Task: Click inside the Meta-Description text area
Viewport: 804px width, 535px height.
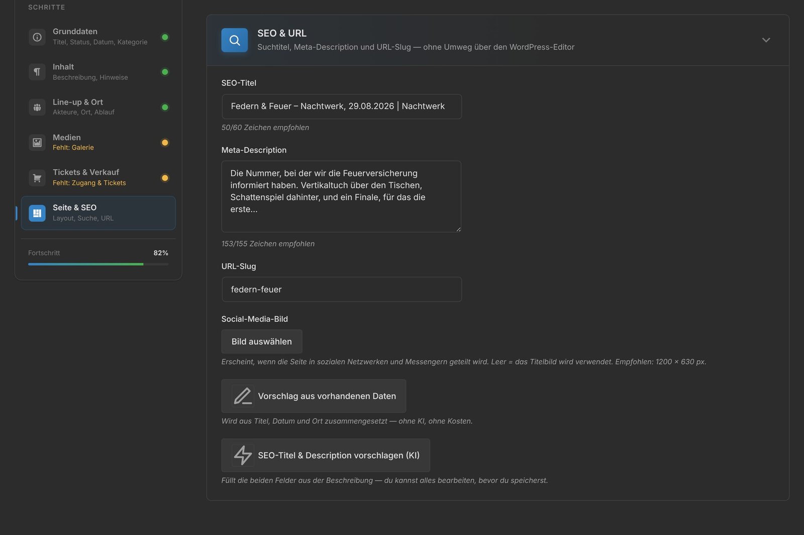Action: [x=342, y=196]
